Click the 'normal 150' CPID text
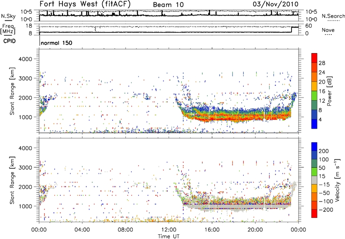The image size is (345, 239). click(56, 43)
